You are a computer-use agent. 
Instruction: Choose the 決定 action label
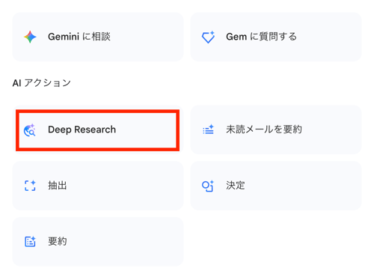[236, 186]
